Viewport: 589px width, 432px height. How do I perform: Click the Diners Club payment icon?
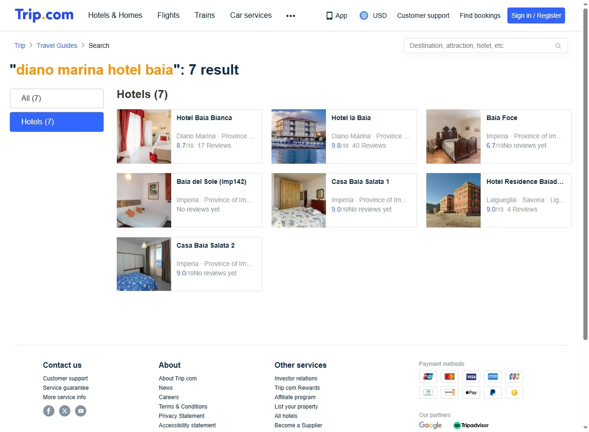click(428, 392)
